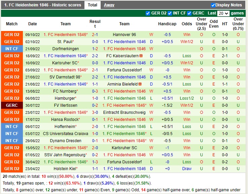Click INT CF league label in Hoffenheim row
This screenshot has height=194, width=248.
12,127
